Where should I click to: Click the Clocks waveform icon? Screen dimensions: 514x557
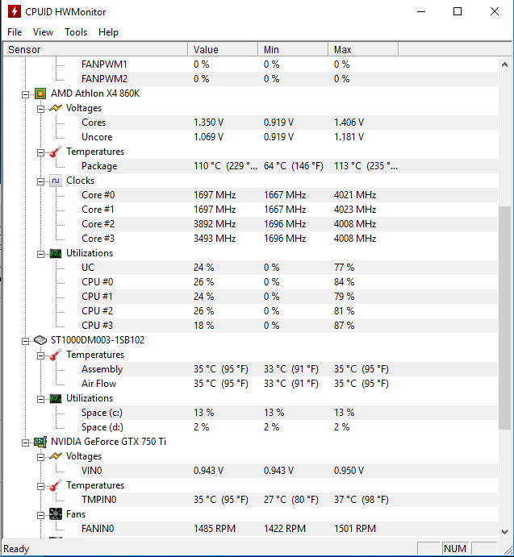pos(55,181)
